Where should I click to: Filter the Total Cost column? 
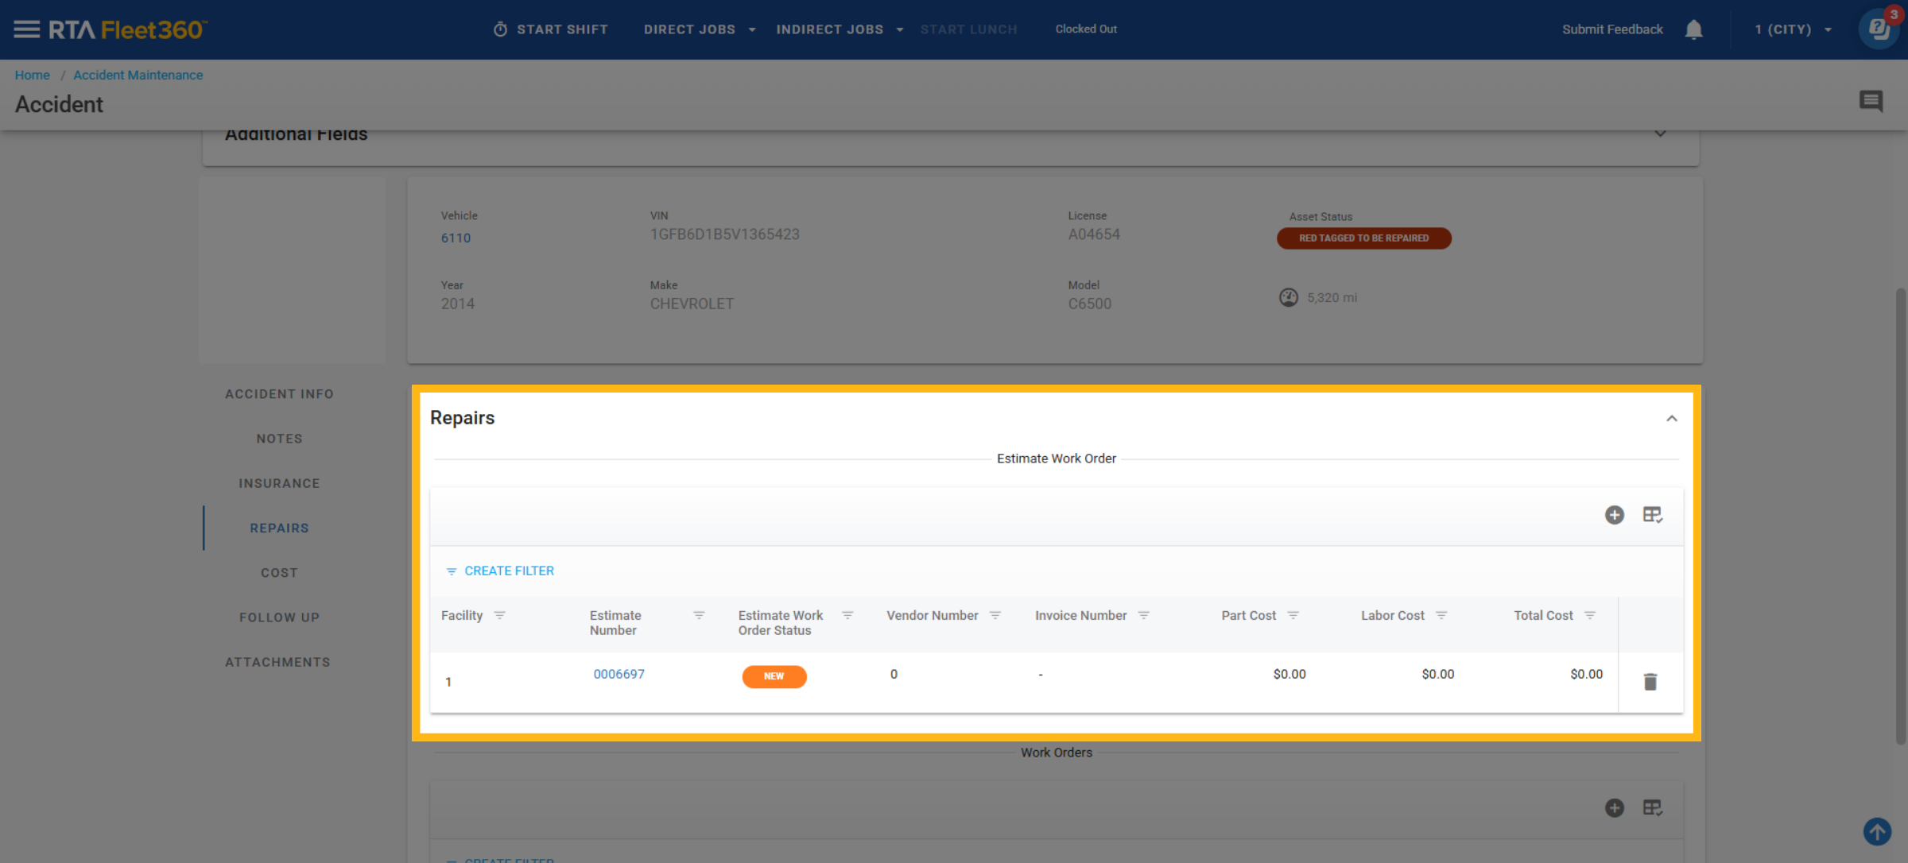tap(1589, 615)
